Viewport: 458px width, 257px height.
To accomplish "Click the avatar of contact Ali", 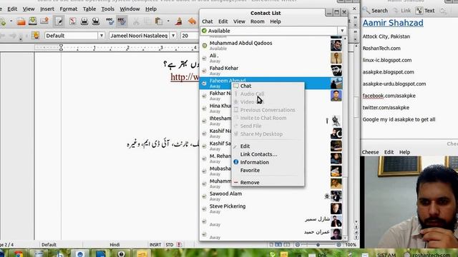I will [336, 58].
